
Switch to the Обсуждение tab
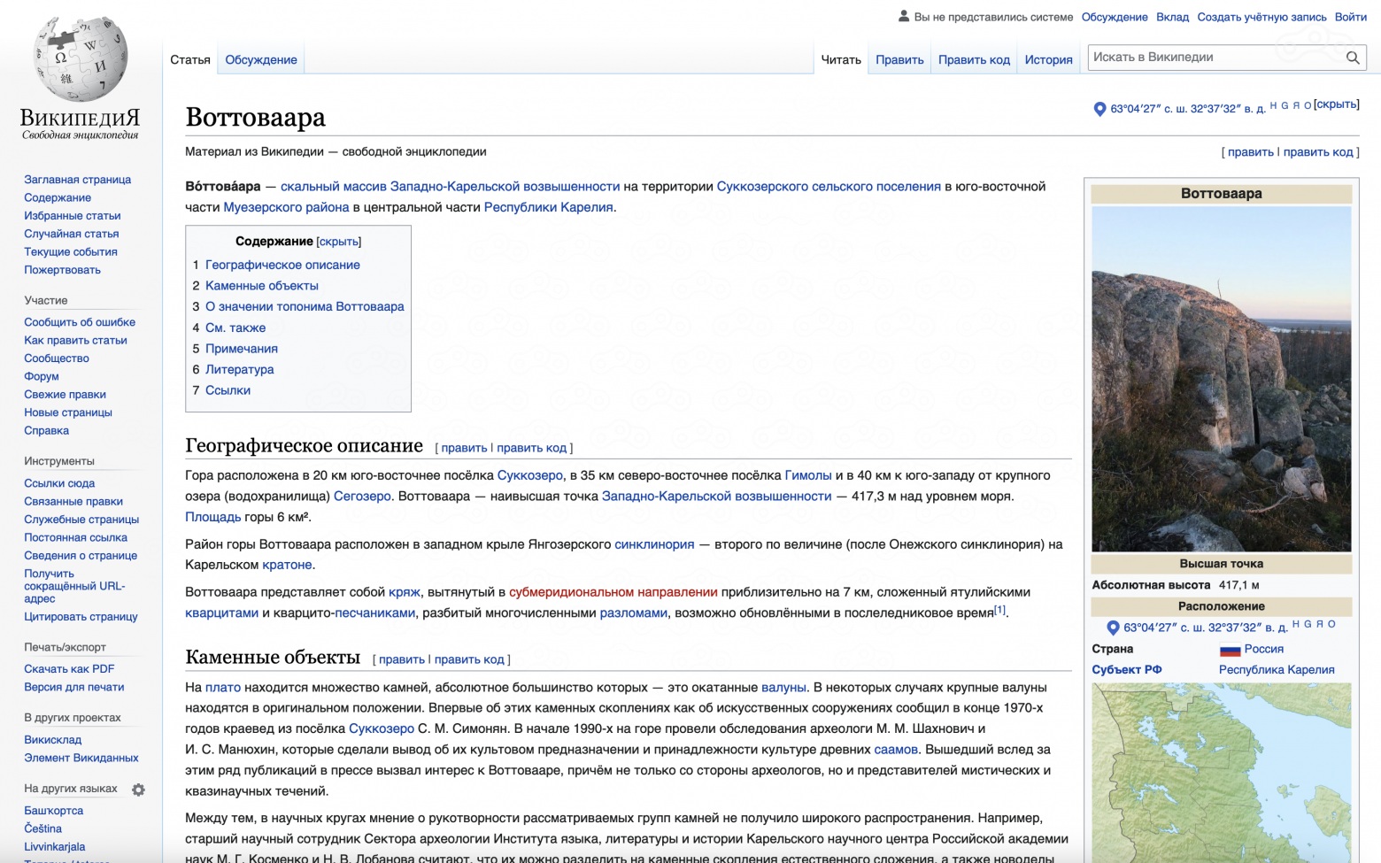tap(261, 59)
